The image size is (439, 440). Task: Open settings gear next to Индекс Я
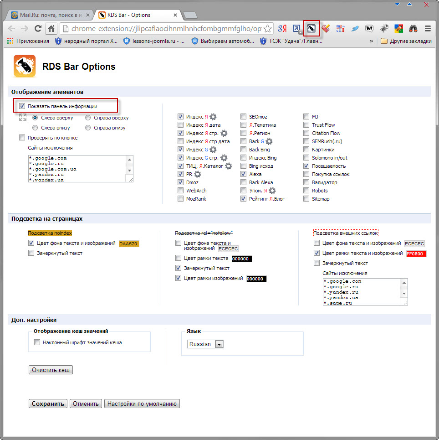213,117
